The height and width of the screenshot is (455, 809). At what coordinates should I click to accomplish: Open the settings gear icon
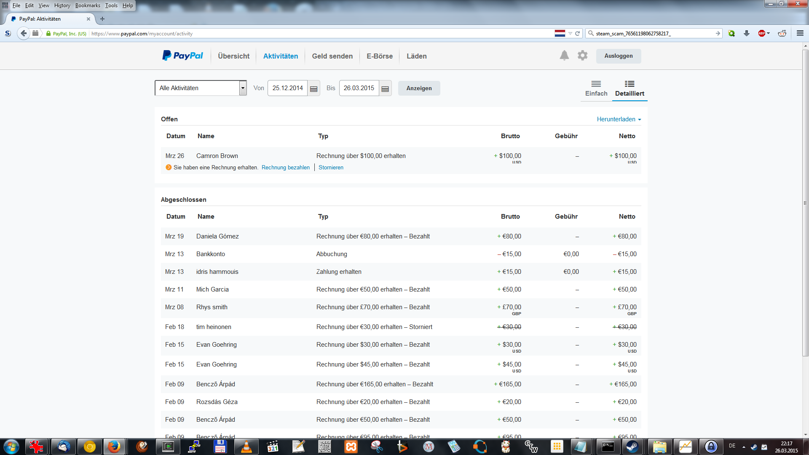click(x=582, y=56)
